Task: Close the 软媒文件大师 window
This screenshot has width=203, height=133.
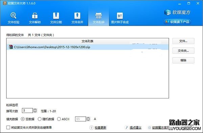Action: coord(198,3)
